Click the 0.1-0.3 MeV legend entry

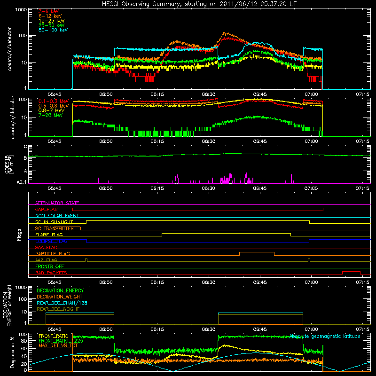[54, 101]
